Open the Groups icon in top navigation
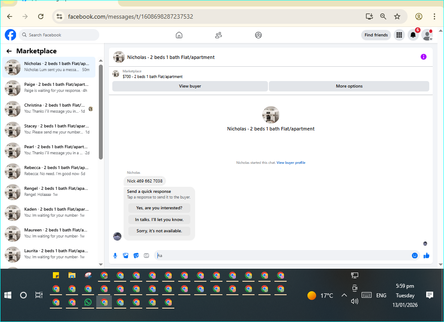The height and width of the screenshot is (322, 444). tap(258, 35)
